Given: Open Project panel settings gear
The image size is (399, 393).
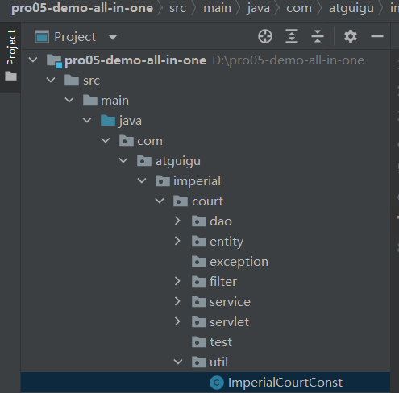Looking at the screenshot, I should (351, 36).
